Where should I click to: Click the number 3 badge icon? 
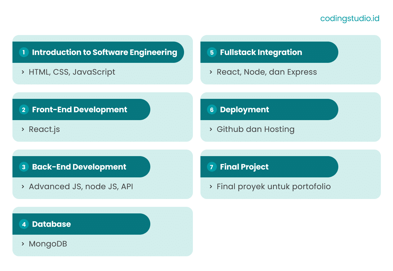coord(23,167)
